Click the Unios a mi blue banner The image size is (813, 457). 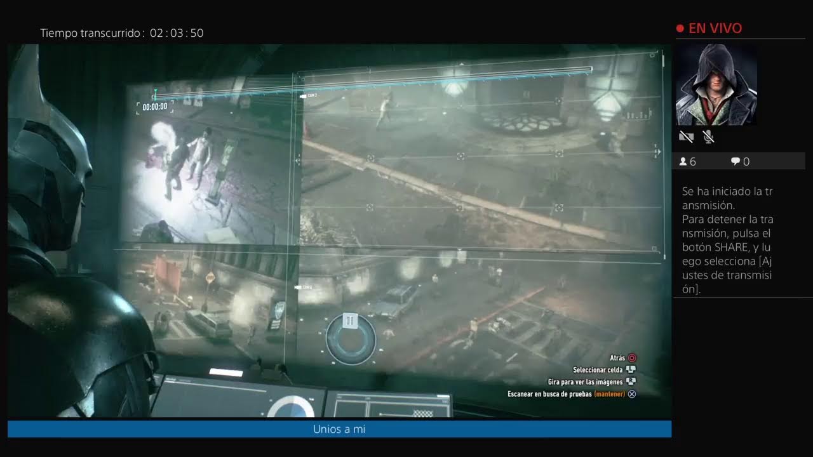339,429
